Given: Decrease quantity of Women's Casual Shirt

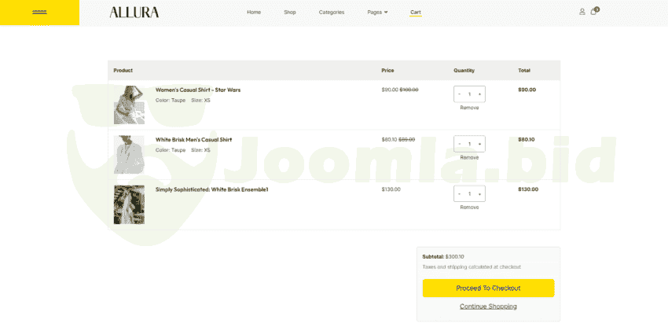Looking at the screenshot, I should click(x=460, y=94).
